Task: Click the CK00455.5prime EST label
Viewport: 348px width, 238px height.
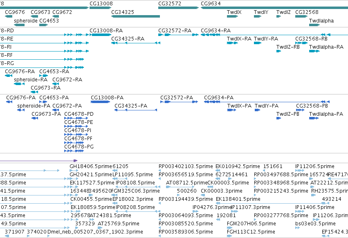Action: coord(91,199)
